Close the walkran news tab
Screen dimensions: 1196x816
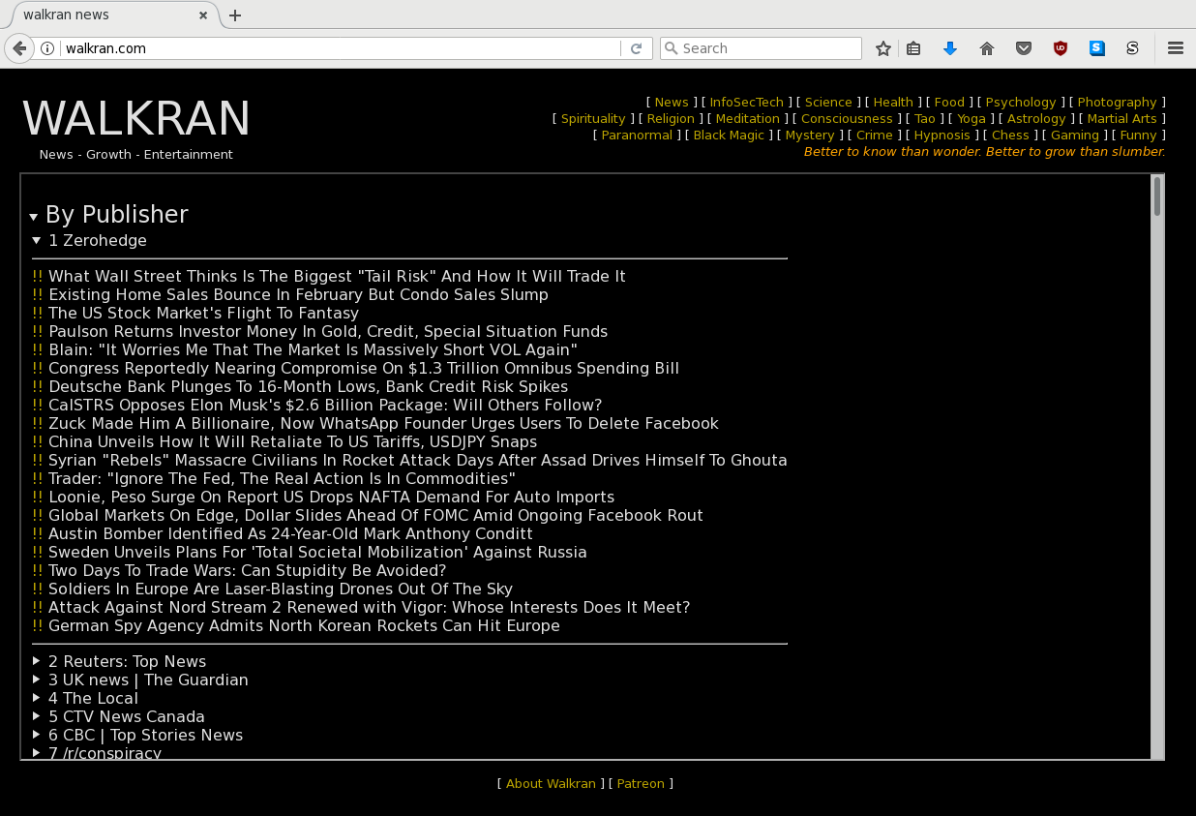pos(203,15)
